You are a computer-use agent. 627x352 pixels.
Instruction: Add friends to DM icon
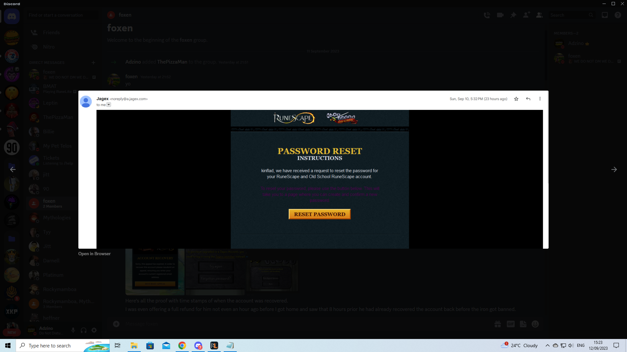tap(526, 15)
